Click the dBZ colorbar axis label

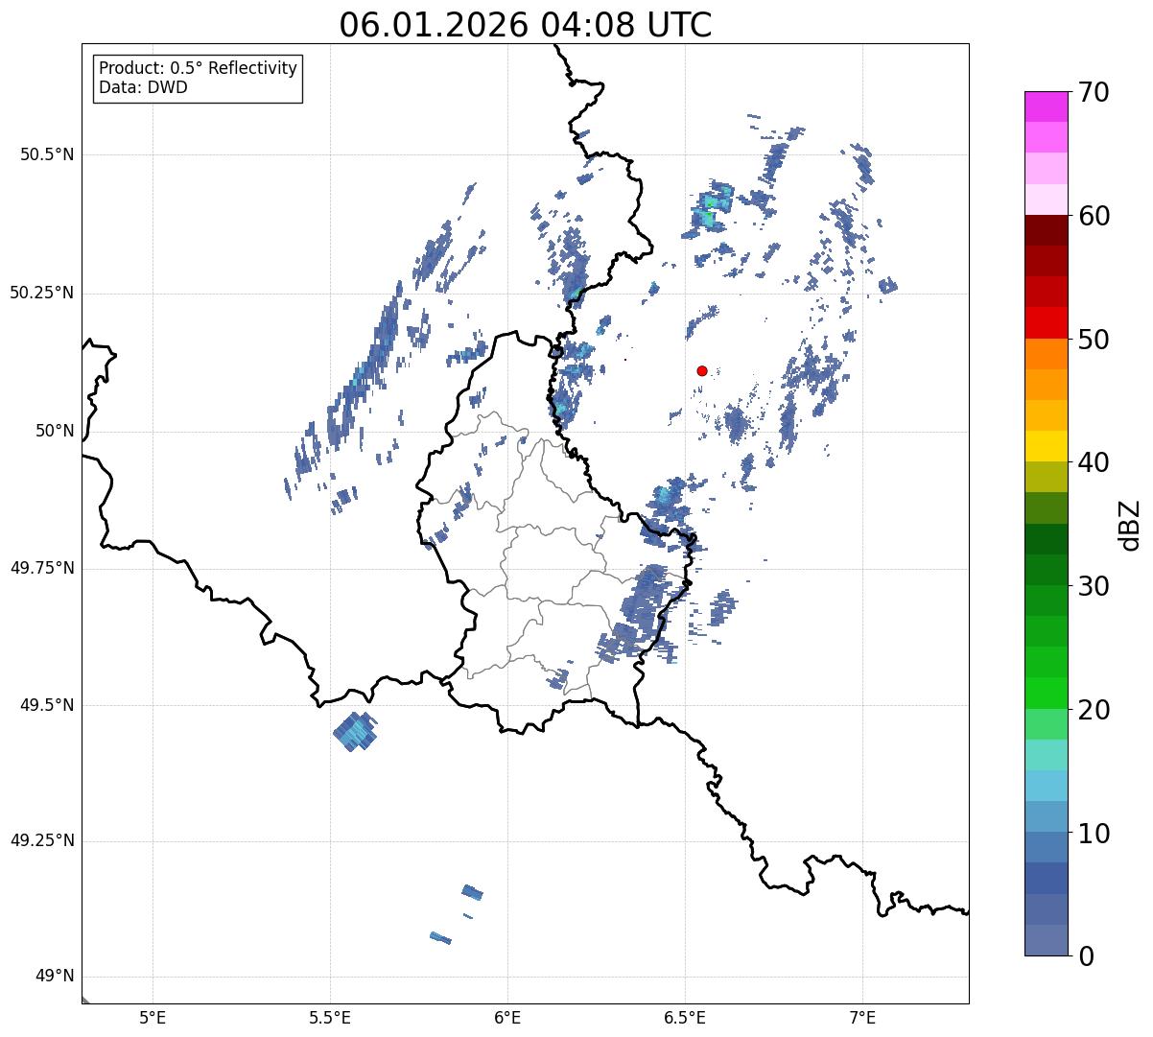[x=1130, y=524]
